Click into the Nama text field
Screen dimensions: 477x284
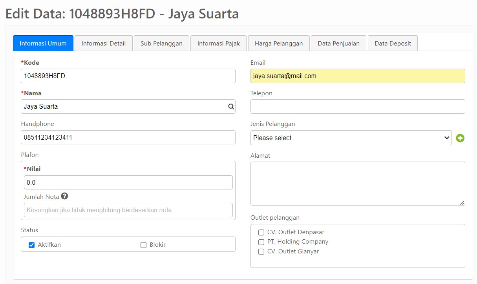(128, 106)
